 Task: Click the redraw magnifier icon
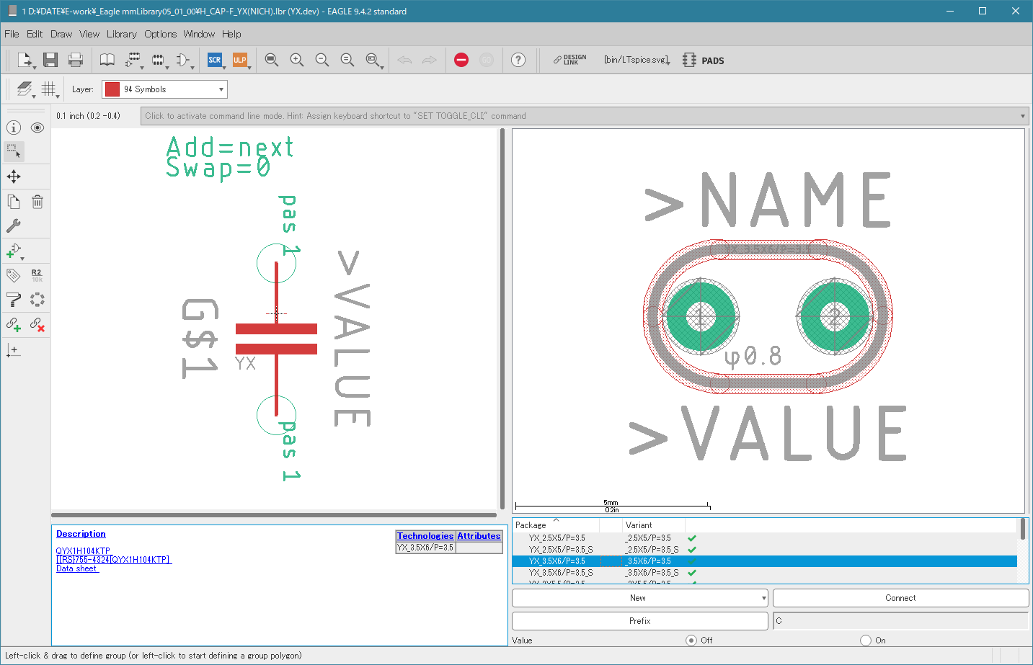347,60
